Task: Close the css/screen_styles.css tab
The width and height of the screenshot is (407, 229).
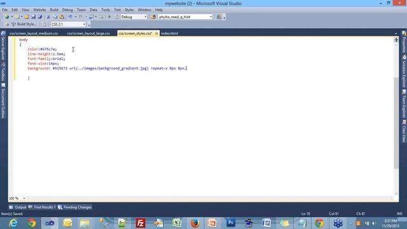Action: point(156,34)
